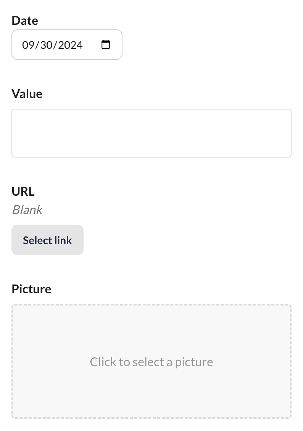Click the 'Click to select a picture' text
The height and width of the screenshot is (431, 303).
tap(151, 362)
